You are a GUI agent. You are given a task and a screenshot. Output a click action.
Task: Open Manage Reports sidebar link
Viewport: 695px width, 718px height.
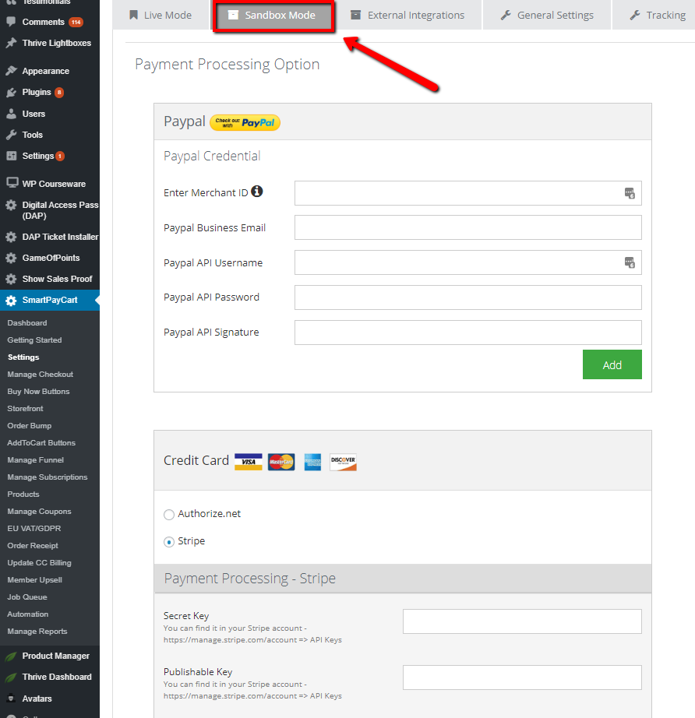37,632
